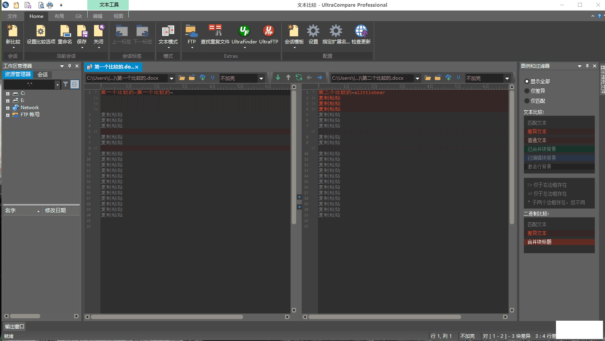The height and width of the screenshot is (341, 605).
Task: Click the cloud upload icon in right pane toolbar
Action: click(x=448, y=78)
